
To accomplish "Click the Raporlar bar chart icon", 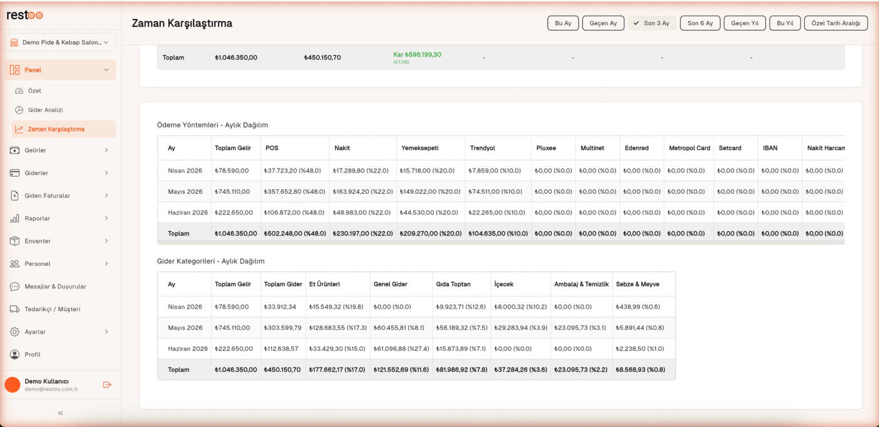I will (x=14, y=218).
